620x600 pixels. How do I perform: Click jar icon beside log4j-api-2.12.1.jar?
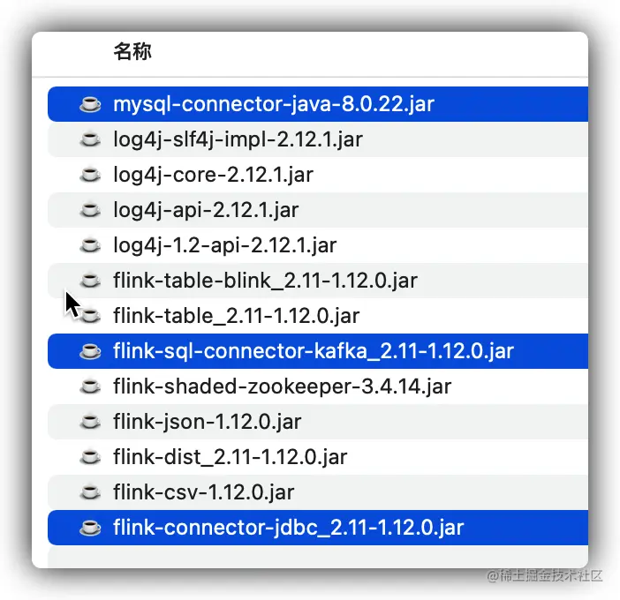point(90,210)
